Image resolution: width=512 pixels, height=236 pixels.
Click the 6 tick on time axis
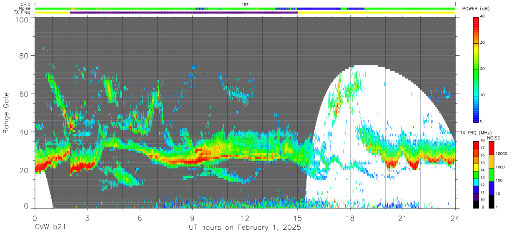tap(140, 218)
